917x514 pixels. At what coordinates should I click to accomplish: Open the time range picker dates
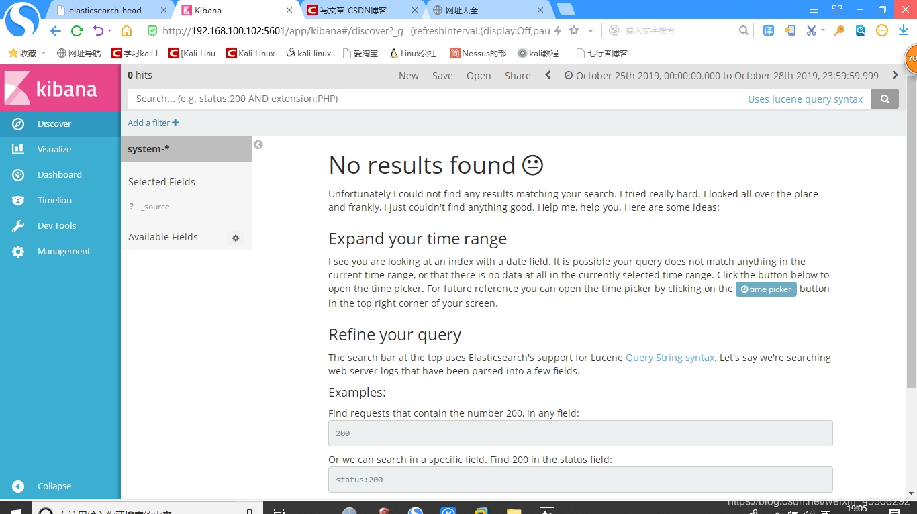pyautogui.click(x=722, y=76)
